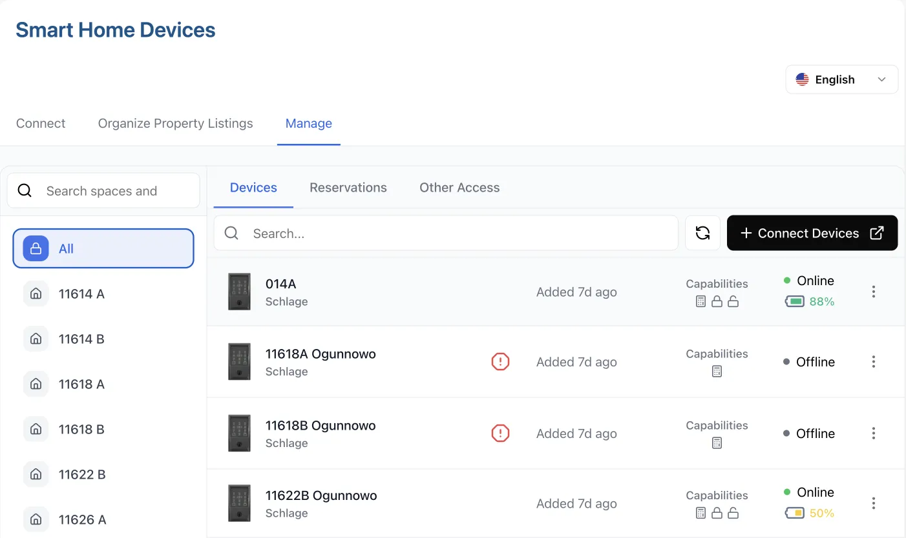Click the lock capability icon for 11622B Ogunnowo
Image resolution: width=906 pixels, height=538 pixels.
pos(717,513)
